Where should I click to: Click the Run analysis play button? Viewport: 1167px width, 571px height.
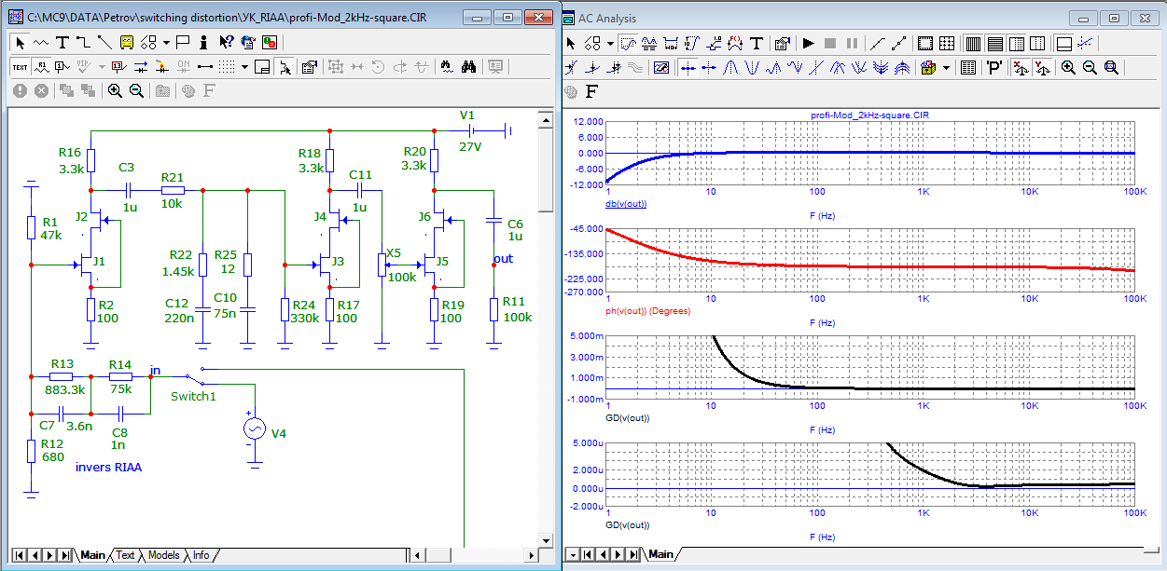click(808, 43)
